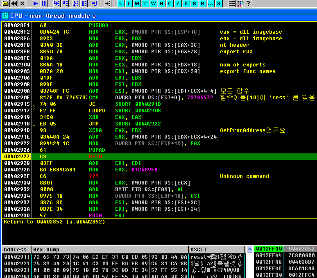Open Source window (S button)
Viewport: 317px width, 278px height.
coord(219,3)
